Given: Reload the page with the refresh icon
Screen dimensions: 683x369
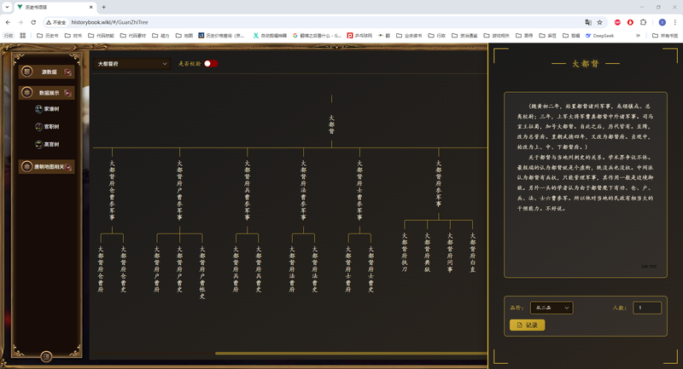Looking at the screenshot, I should tap(32, 22).
